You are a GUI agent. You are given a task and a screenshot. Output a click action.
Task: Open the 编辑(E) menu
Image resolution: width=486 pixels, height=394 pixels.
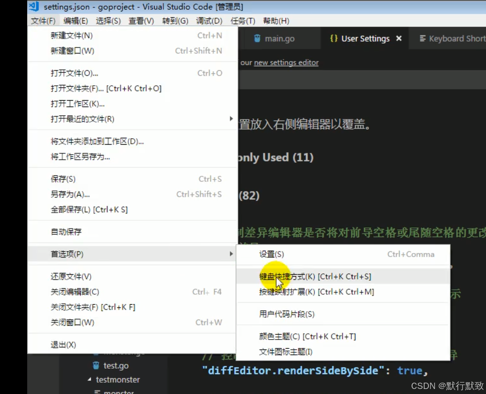pyautogui.click(x=76, y=21)
